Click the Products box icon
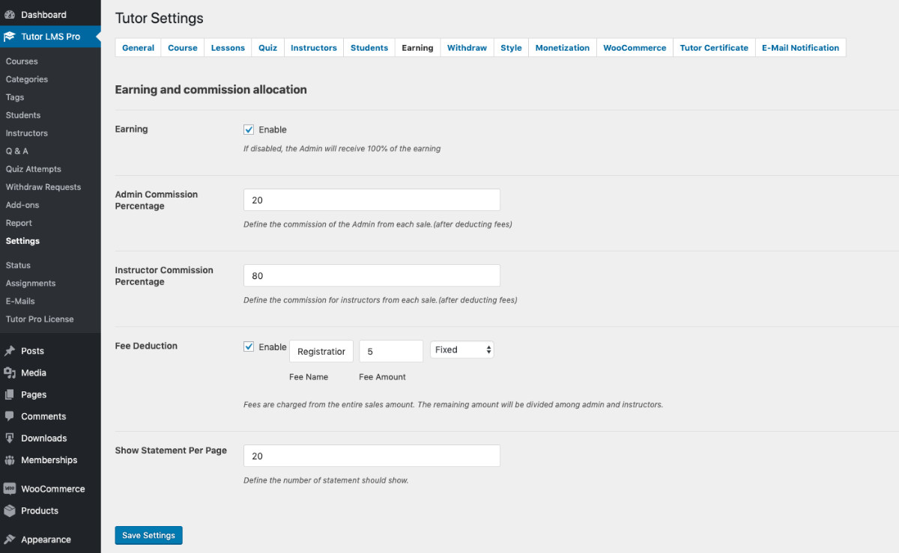This screenshot has height=553, width=899. 9,510
